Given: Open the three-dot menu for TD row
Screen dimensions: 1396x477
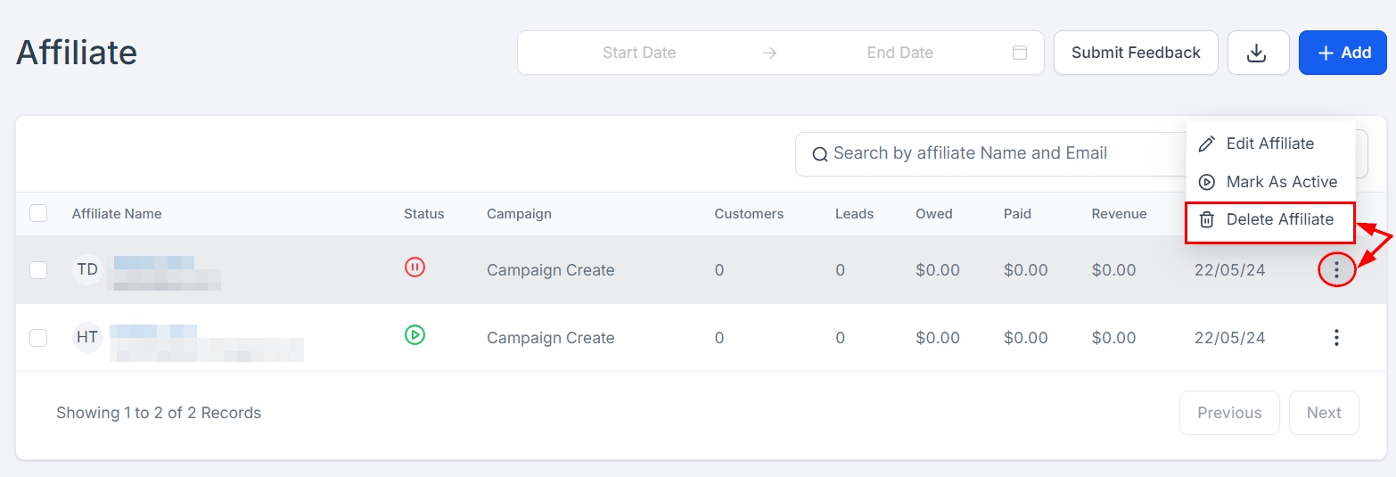Looking at the screenshot, I should [1336, 269].
